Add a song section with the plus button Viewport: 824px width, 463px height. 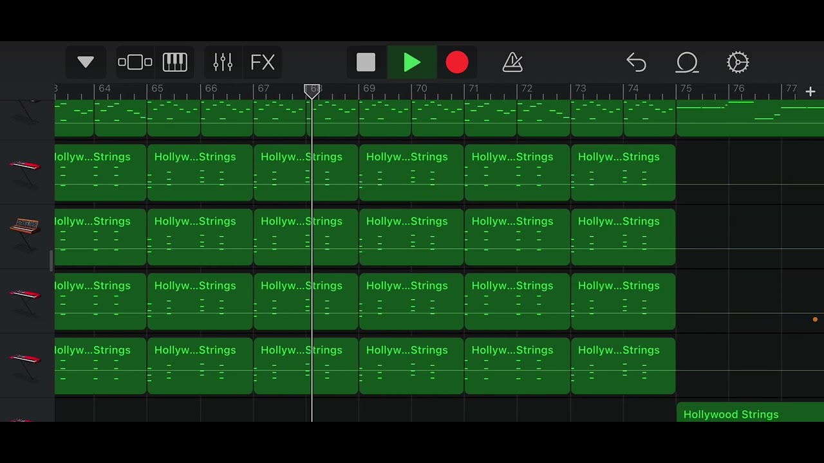810,92
